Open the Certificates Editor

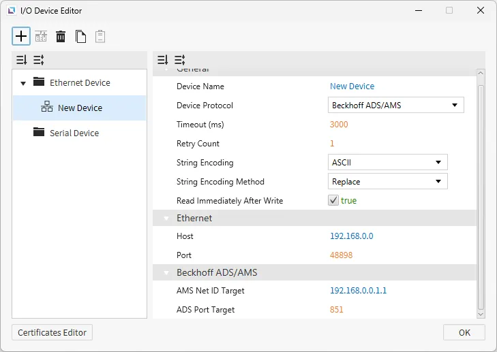point(52,332)
